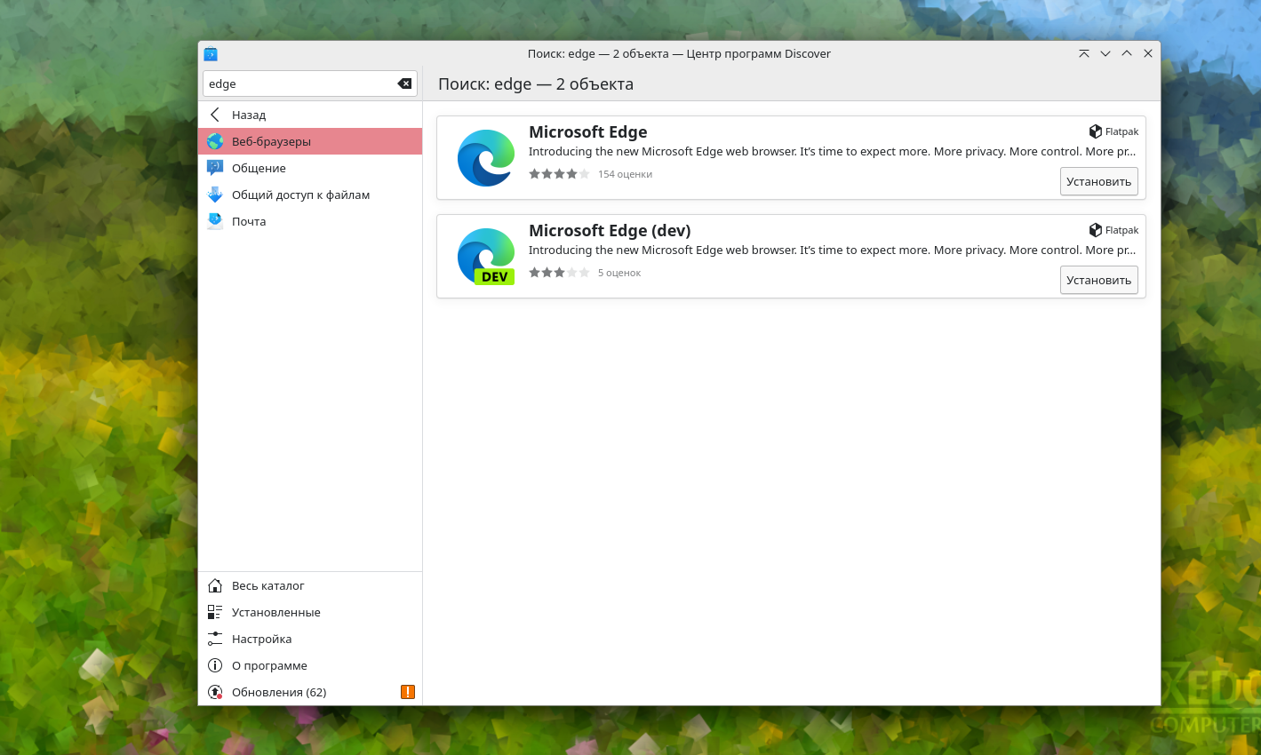Open Настройка page
Screen dimensions: 1261x755
point(310,639)
